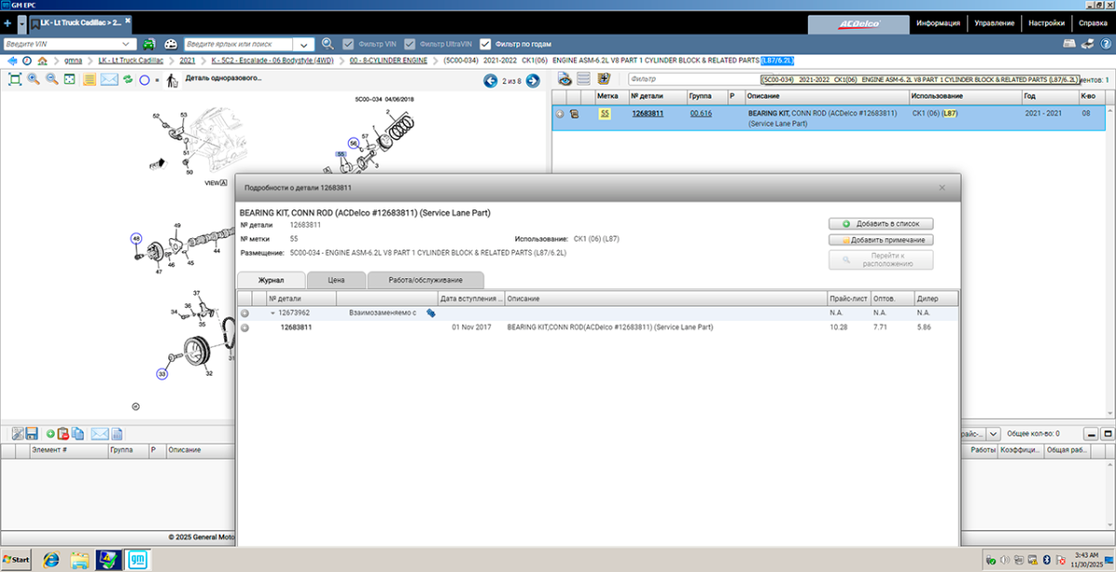Viewport: 1116px width, 572px height.
Task: Collapse the 12673962 journal row
Action: pos(272,313)
